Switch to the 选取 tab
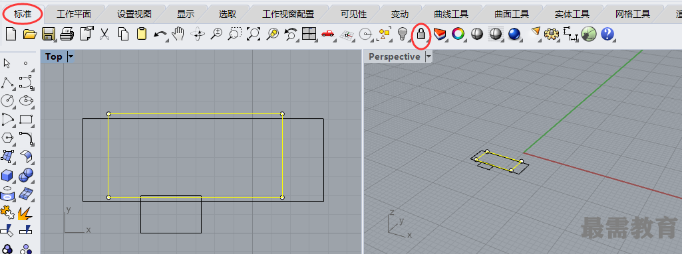This screenshot has height=254, width=682. point(228,15)
